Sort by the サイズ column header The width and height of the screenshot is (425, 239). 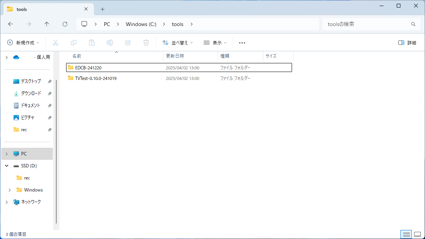click(x=278, y=56)
